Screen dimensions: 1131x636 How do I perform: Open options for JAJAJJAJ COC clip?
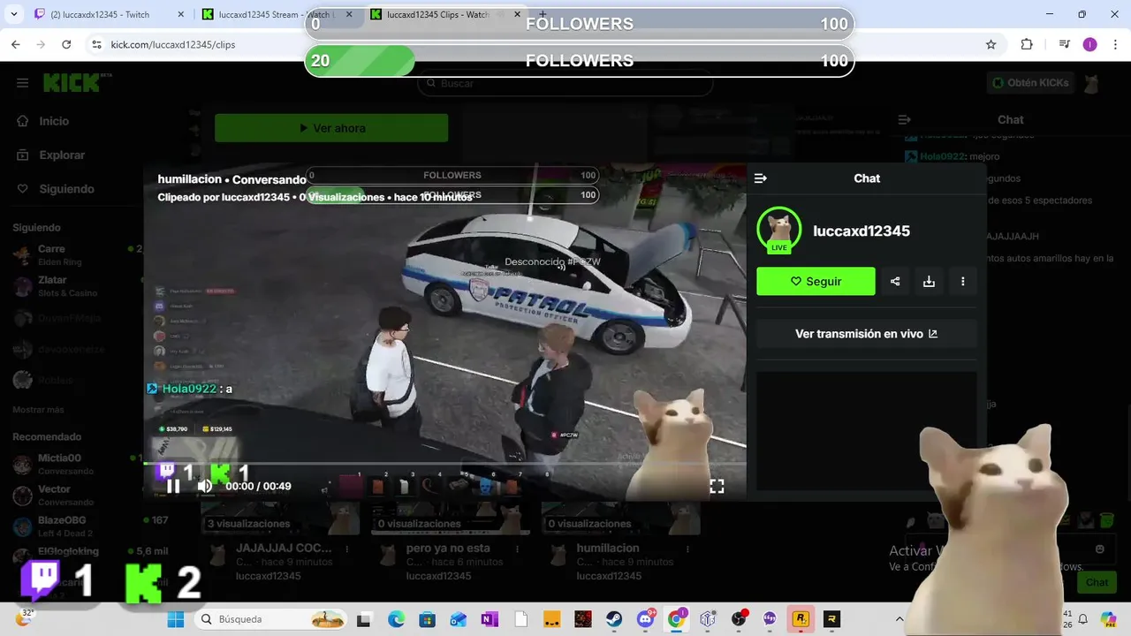click(x=347, y=549)
